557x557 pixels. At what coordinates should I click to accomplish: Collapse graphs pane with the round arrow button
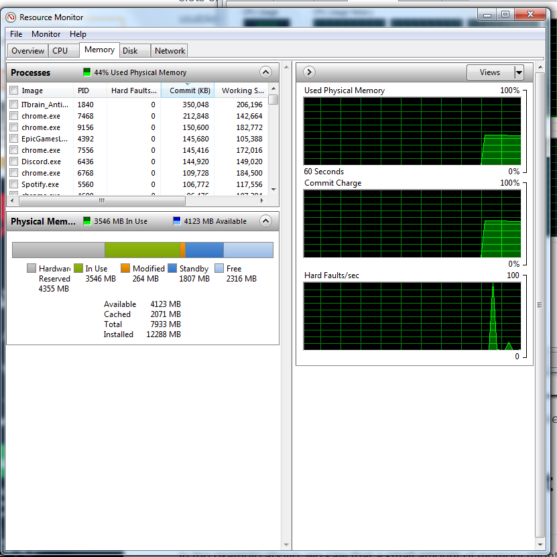(309, 72)
